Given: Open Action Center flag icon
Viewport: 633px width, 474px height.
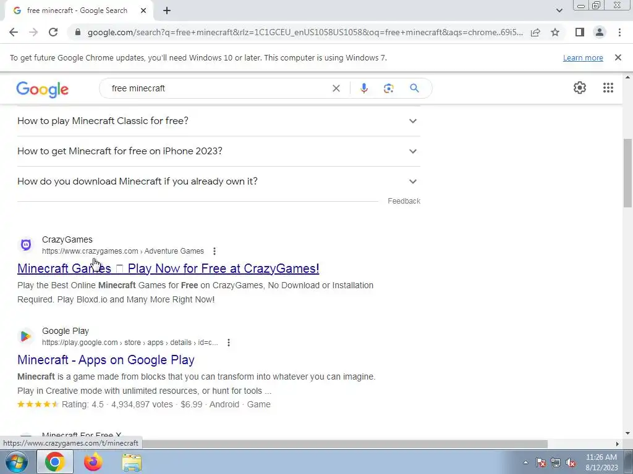Looking at the screenshot, I should pyautogui.click(x=541, y=462).
